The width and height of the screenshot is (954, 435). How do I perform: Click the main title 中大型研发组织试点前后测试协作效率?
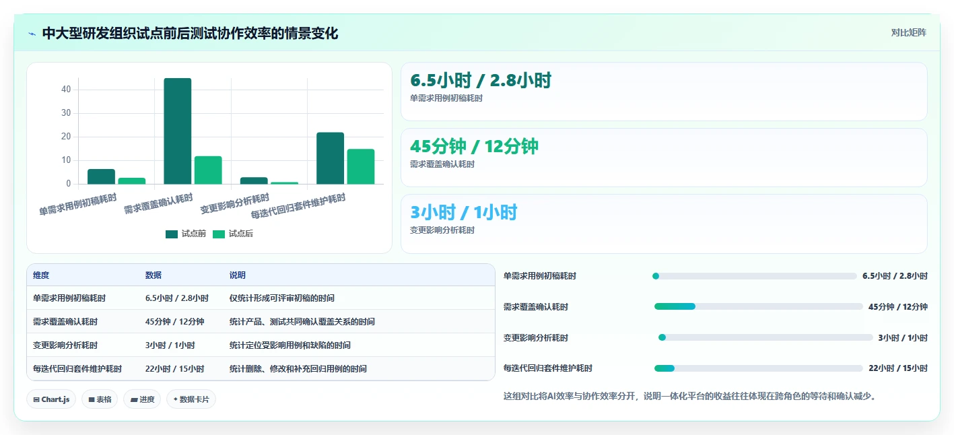pos(190,34)
